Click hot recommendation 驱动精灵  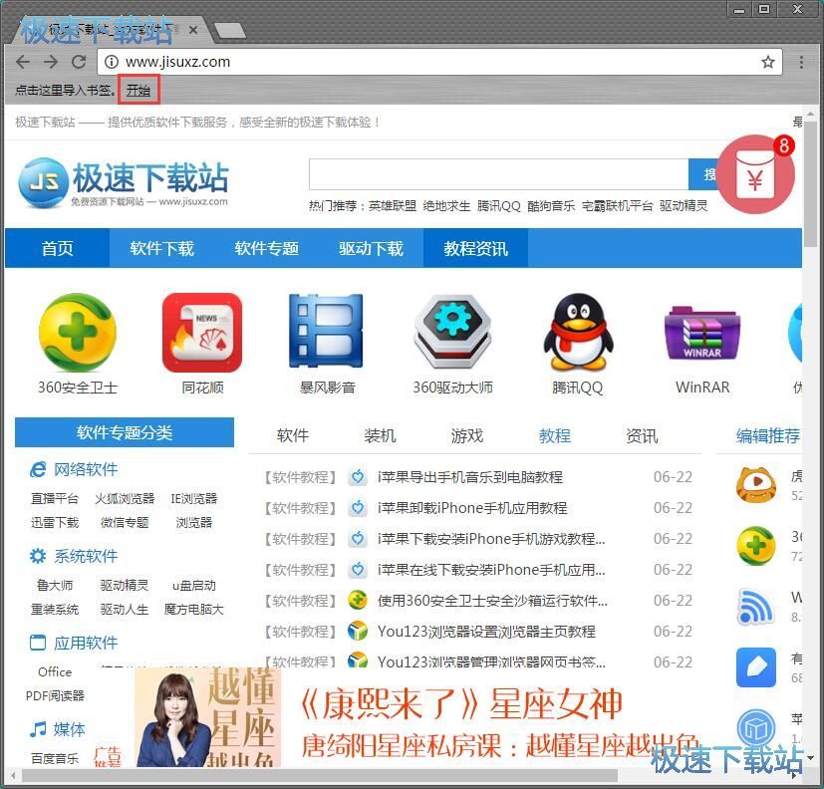pyautogui.click(x=684, y=206)
